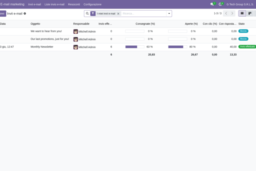Focus the Ricerca search field
Screen dimensions: 256x171
click(x=144, y=14)
